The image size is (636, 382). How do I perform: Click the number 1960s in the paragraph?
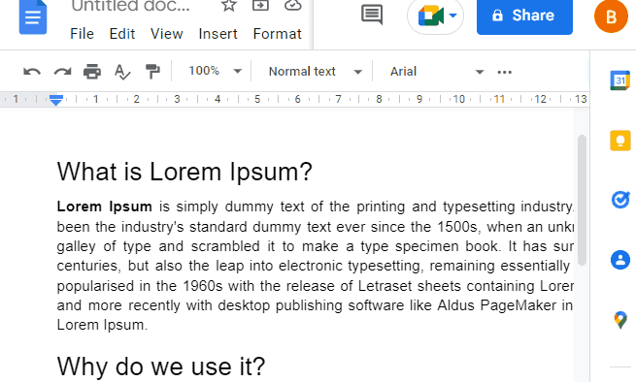(202, 286)
